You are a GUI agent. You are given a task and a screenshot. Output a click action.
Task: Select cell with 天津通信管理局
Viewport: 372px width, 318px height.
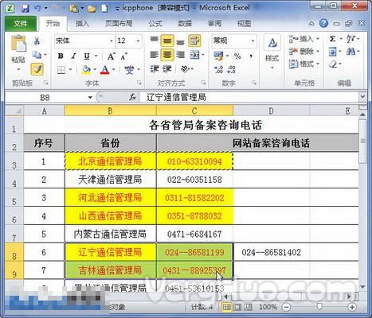(x=110, y=180)
